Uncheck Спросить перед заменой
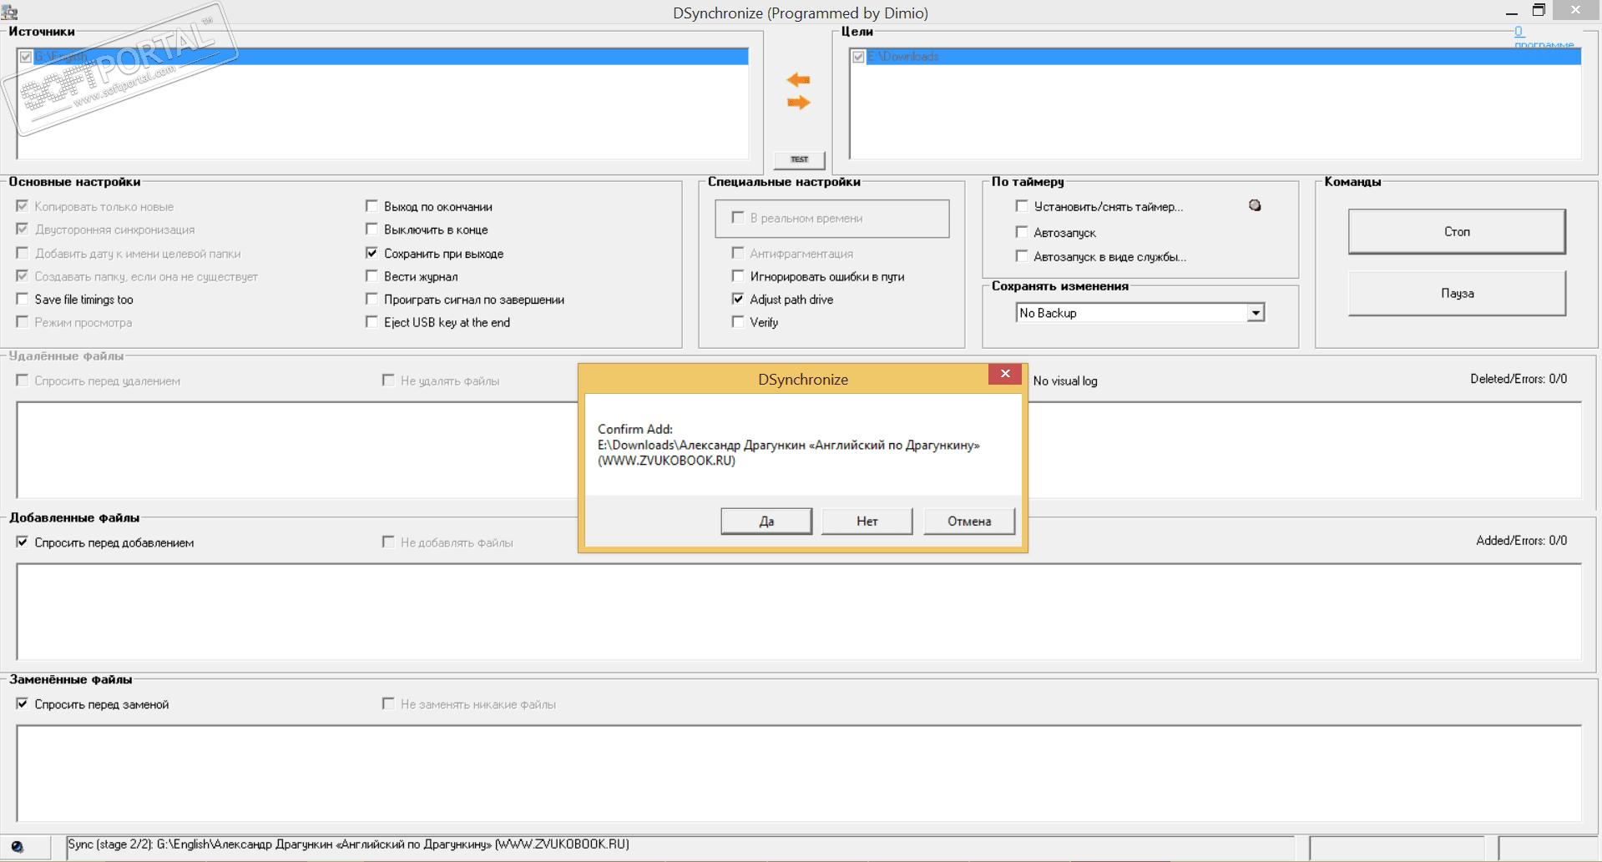 click(23, 704)
